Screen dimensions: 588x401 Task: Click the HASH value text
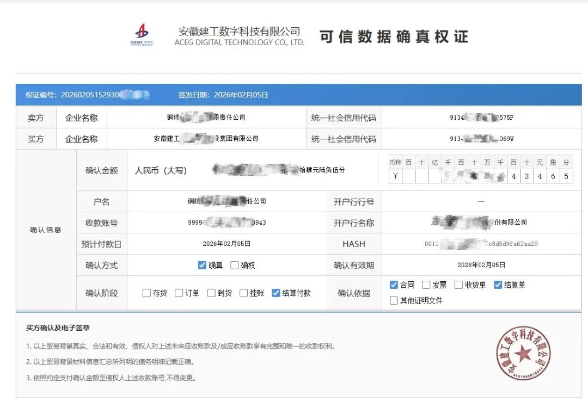pyautogui.click(x=481, y=244)
